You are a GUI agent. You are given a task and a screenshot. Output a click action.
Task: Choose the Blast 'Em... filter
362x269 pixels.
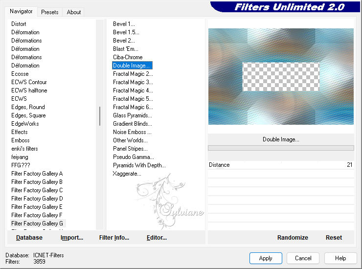(x=126, y=49)
